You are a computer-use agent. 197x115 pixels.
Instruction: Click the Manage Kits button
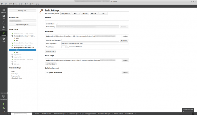(23, 11)
